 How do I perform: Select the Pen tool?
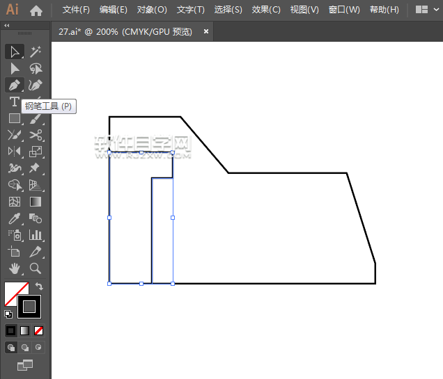tap(14, 85)
